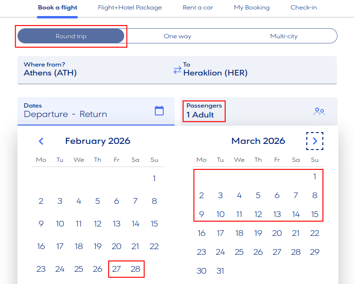Screen dimensions: 354x284
Task: Choose Multi-city trip type
Action: pos(284,36)
